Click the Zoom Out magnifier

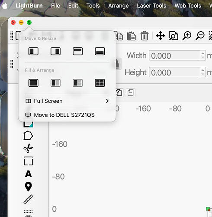200,36
